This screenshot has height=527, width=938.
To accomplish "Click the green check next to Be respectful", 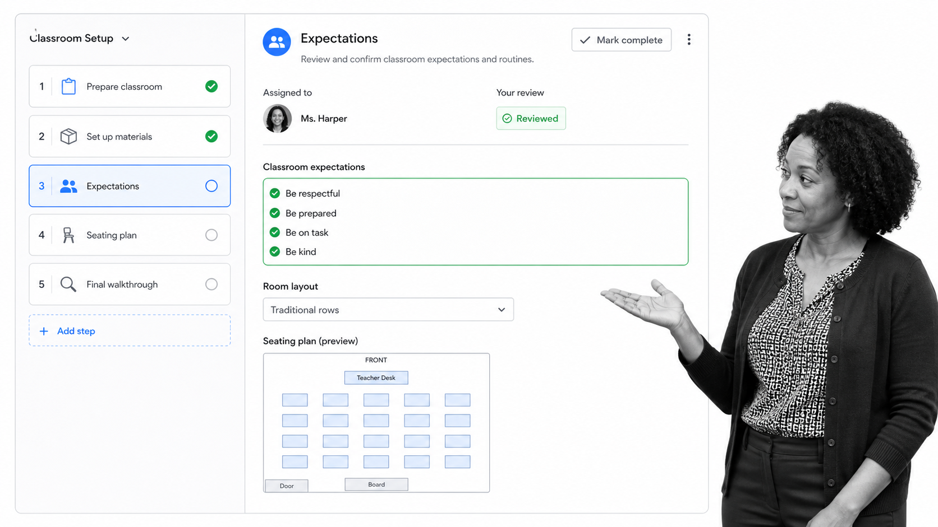I will tap(275, 193).
